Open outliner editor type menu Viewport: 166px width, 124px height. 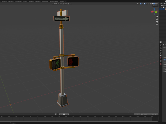coord(162,3)
